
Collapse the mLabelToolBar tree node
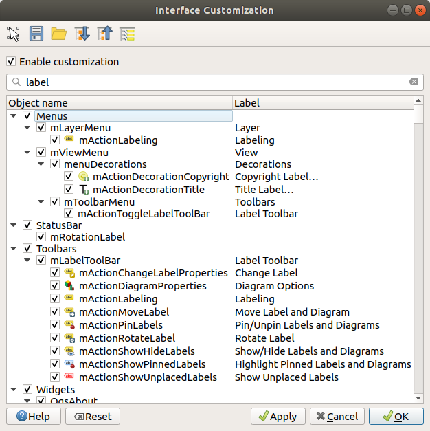[27, 261]
